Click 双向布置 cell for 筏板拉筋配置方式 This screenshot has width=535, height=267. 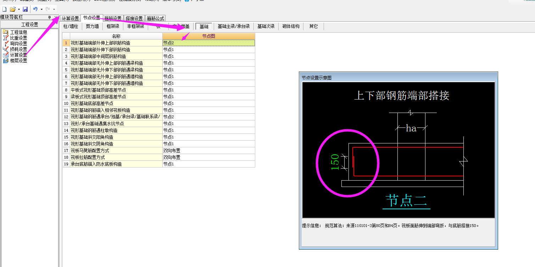tap(208, 157)
